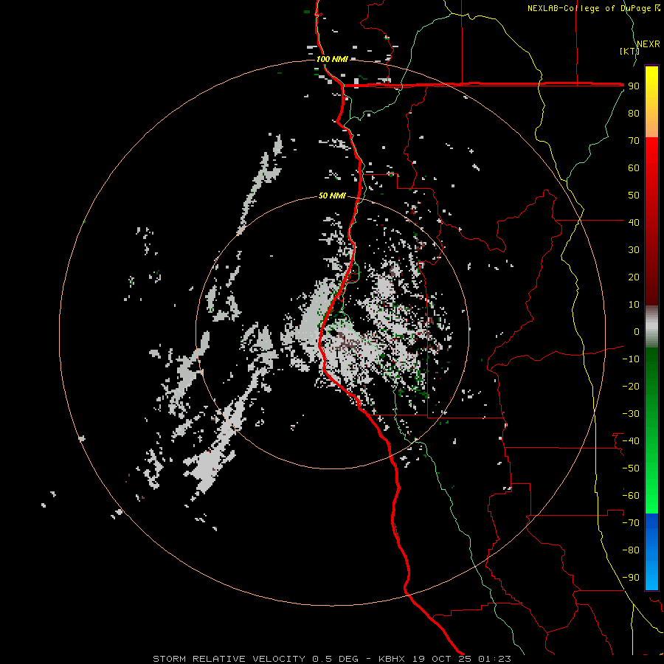664x664 pixels.
Task: Click the positive 90 knot scale label
Action: point(634,86)
